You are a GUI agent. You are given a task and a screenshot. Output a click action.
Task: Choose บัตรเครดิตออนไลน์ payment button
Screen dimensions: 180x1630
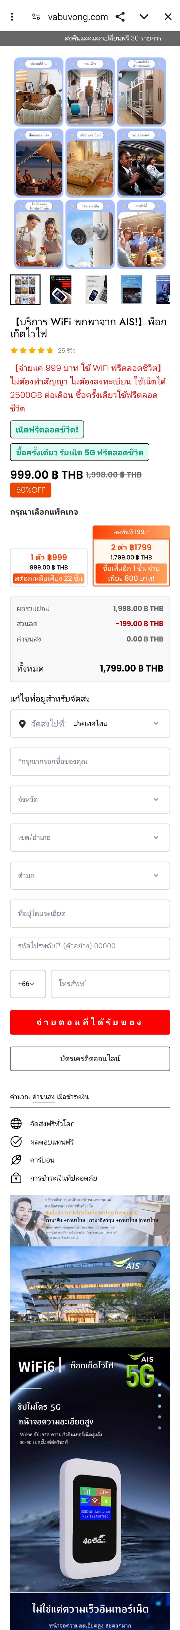(x=90, y=1059)
